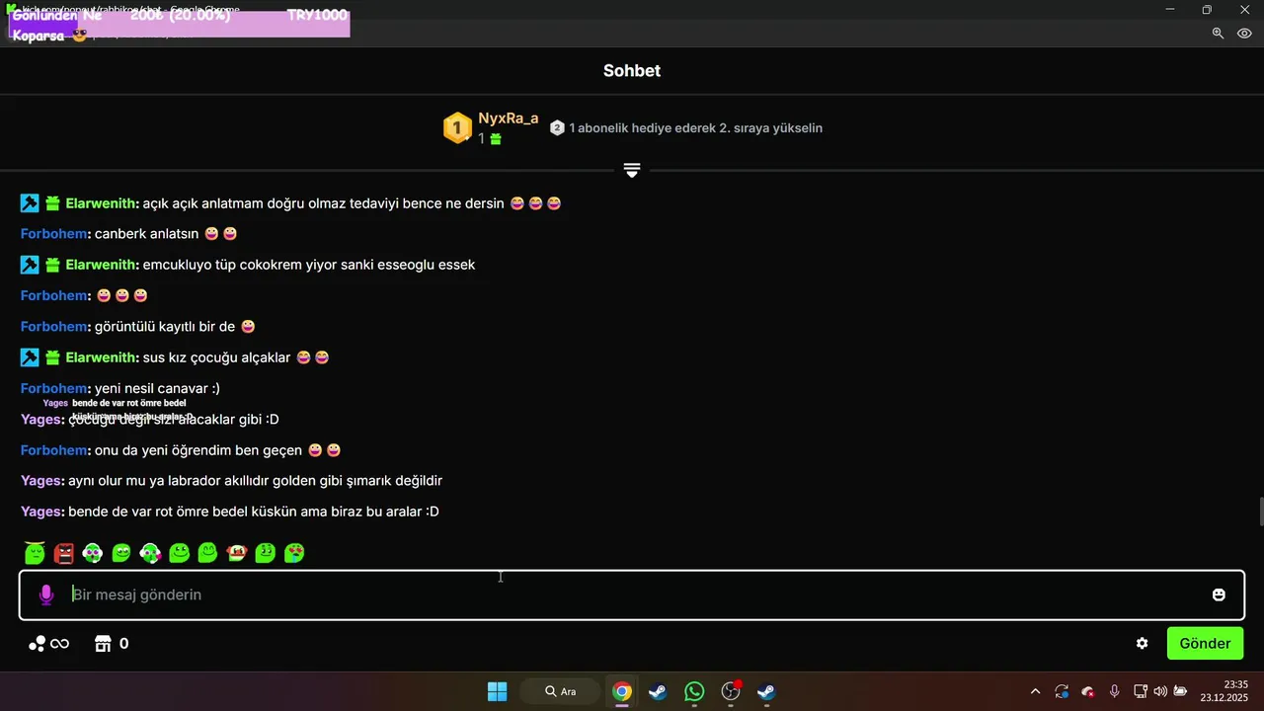This screenshot has width=1264, height=711.
Task: Open Elarwenith on 'açık açık anlatmam' message
Action: point(102,203)
